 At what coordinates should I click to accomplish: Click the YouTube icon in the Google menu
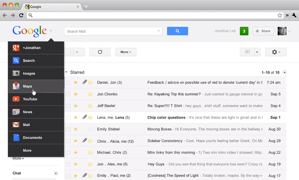16,99
